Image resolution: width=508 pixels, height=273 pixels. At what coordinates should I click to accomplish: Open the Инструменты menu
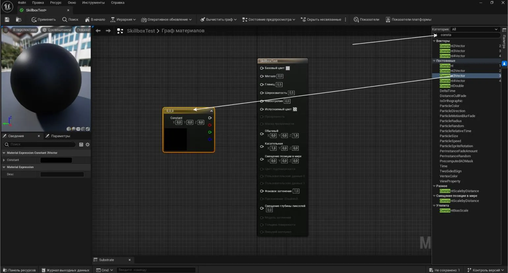click(x=93, y=3)
